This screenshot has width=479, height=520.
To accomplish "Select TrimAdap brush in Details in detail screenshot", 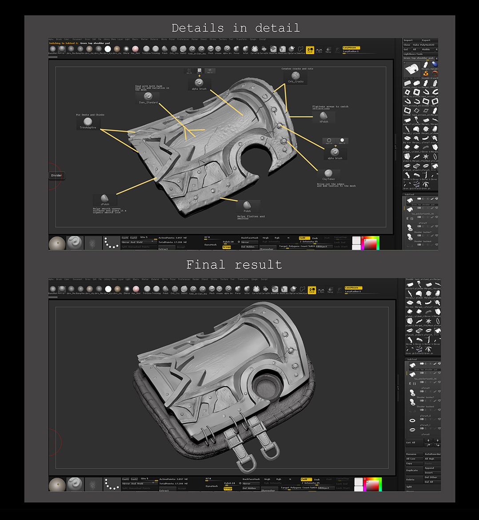I will (156, 49).
